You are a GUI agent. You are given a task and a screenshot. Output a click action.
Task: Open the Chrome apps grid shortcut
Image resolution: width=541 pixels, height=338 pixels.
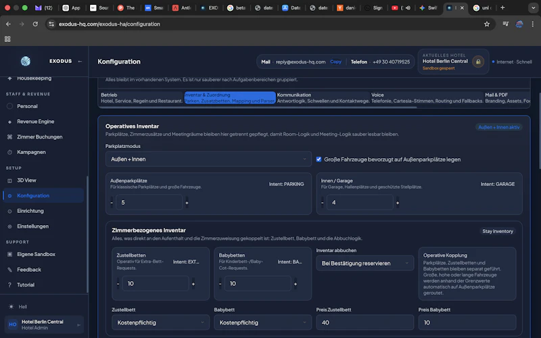coord(7,39)
